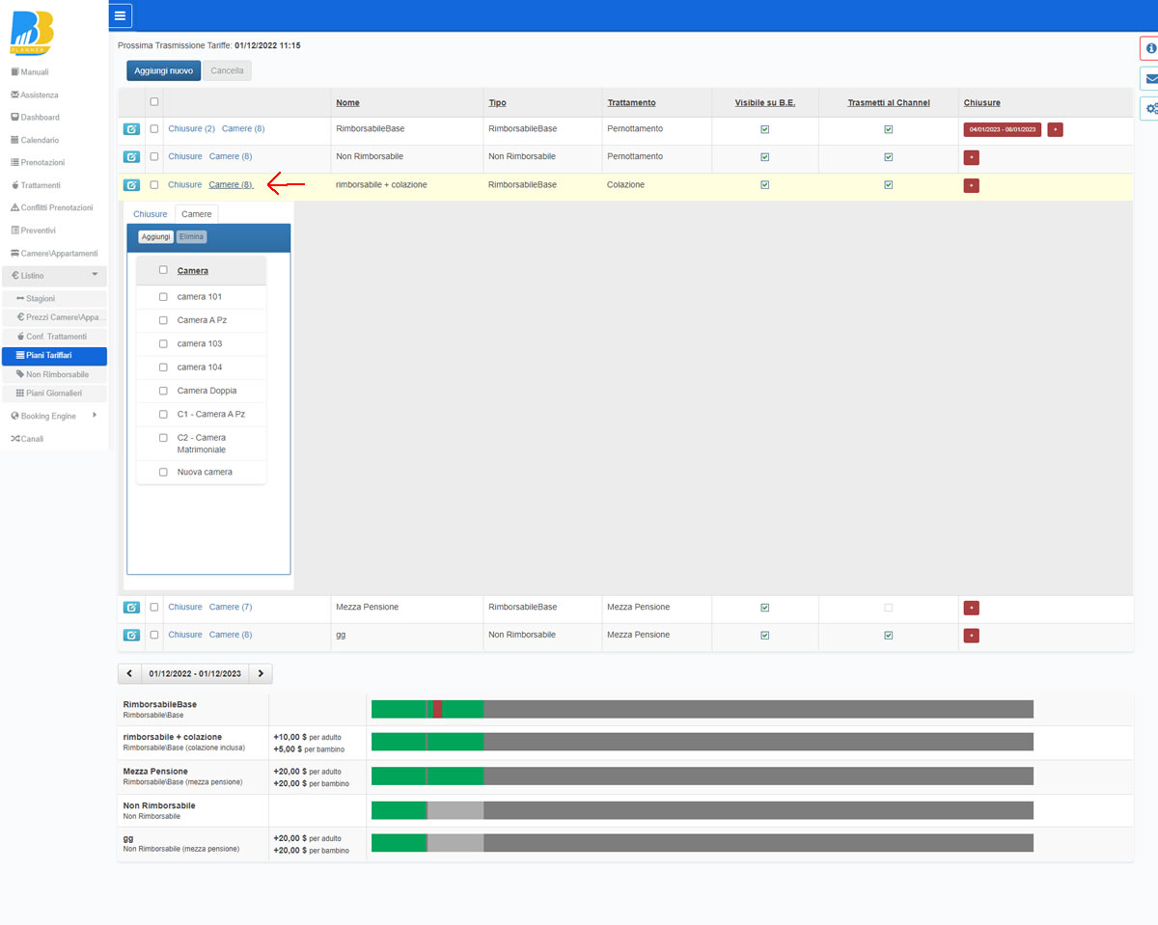Add closure for Non Rimborsabile plan
Image resolution: width=1158 pixels, height=925 pixels.
pyautogui.click(x=971, y=157)
